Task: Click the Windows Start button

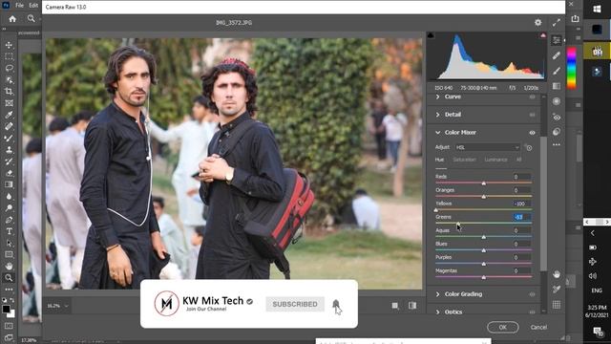Action: tap(597, 9)
